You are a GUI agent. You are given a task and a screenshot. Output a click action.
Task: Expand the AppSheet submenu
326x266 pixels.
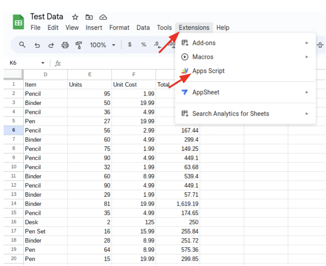tap(246, 92)
